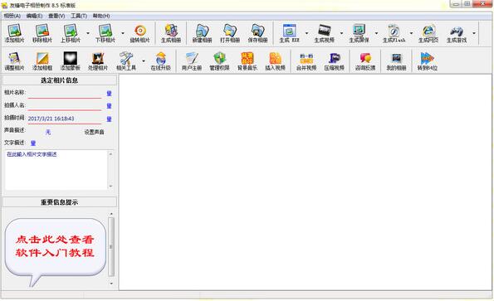Expand the dropdown arrow beside 生成游戏
This screenshot has height=301, width=494.
(474, 33)
